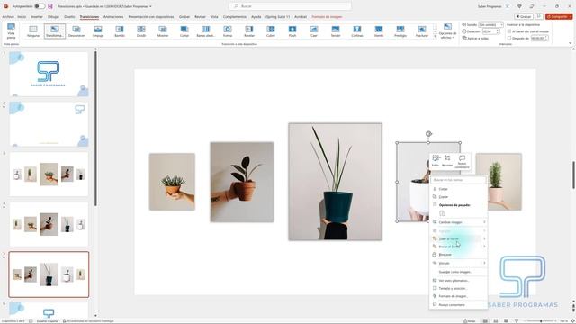Apply the Caer transition
Screen dimensions: 576x324
(314, 31)
